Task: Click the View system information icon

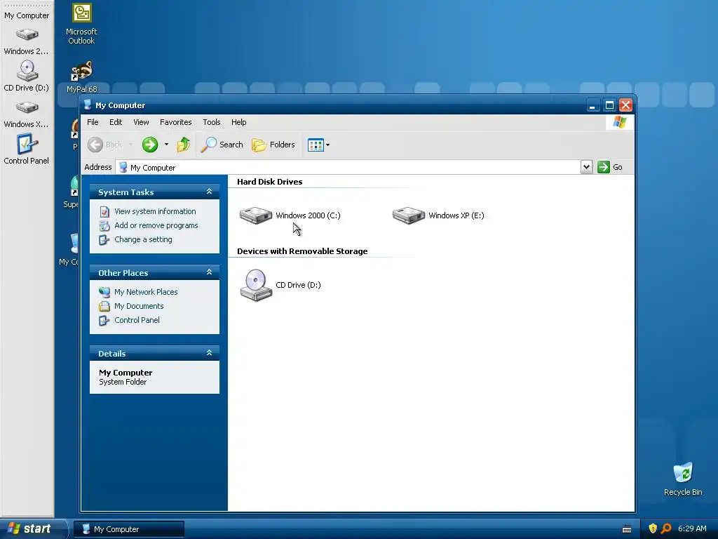Action: pos(104,211)
